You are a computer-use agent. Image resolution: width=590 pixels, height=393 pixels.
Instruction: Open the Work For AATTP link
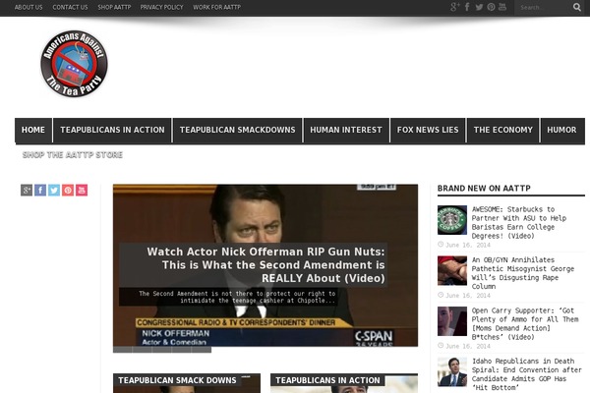216,7
